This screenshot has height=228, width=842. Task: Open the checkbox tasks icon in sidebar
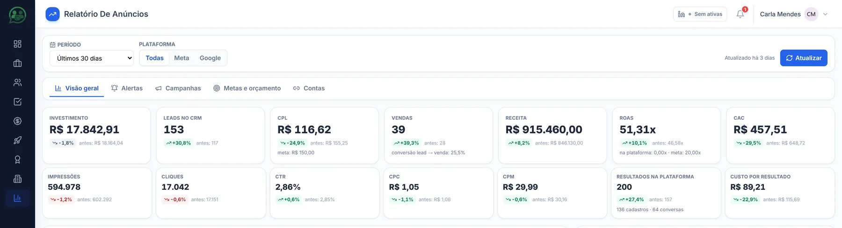point(17,102)
